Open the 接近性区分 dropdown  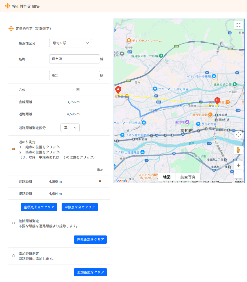point(71,43)
